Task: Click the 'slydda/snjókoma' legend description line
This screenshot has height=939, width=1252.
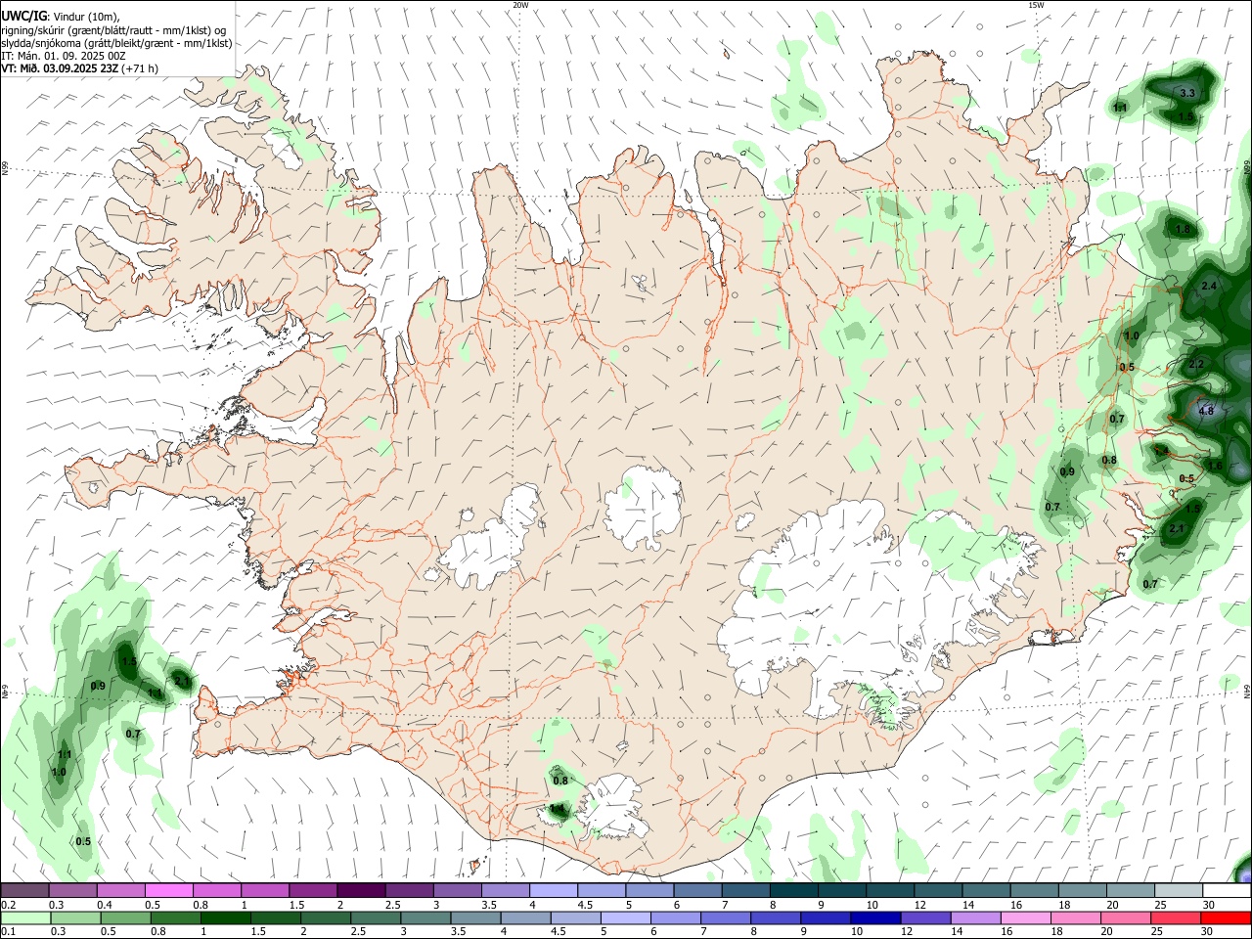Action: pos(116,43)
